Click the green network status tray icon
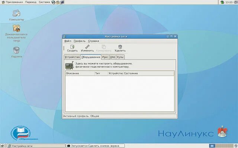The height and width of the screenshot is (148, 238). pyautogui.click(x=222, y=2)
